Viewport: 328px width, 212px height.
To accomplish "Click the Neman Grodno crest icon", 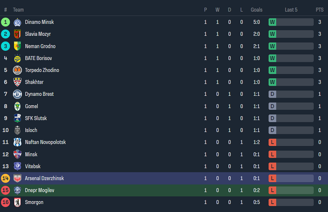I will 17,46.
